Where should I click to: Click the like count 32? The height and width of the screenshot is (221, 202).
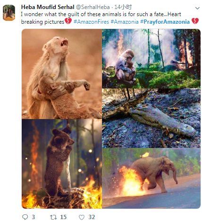tap(92, 217)
